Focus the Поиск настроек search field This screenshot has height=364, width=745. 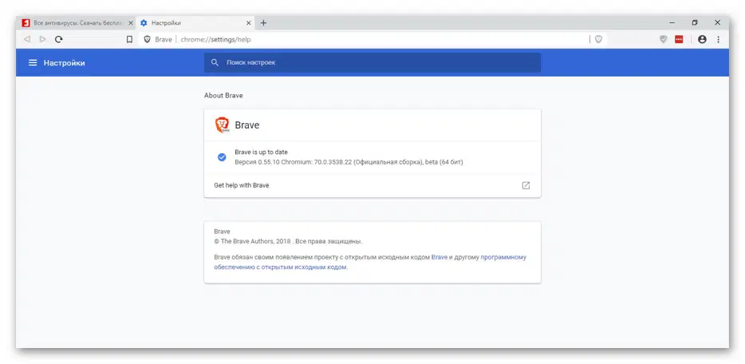coord(372,63)
